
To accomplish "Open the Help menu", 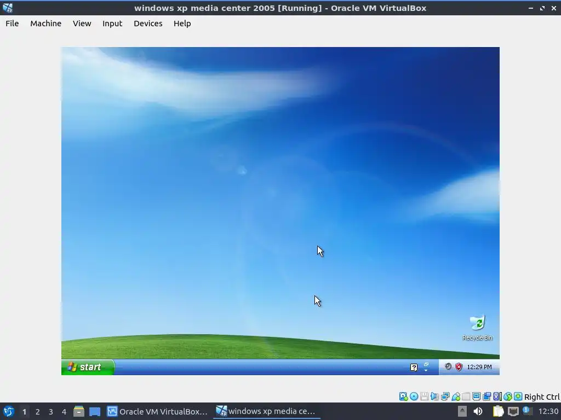I will tap(182, 24).
